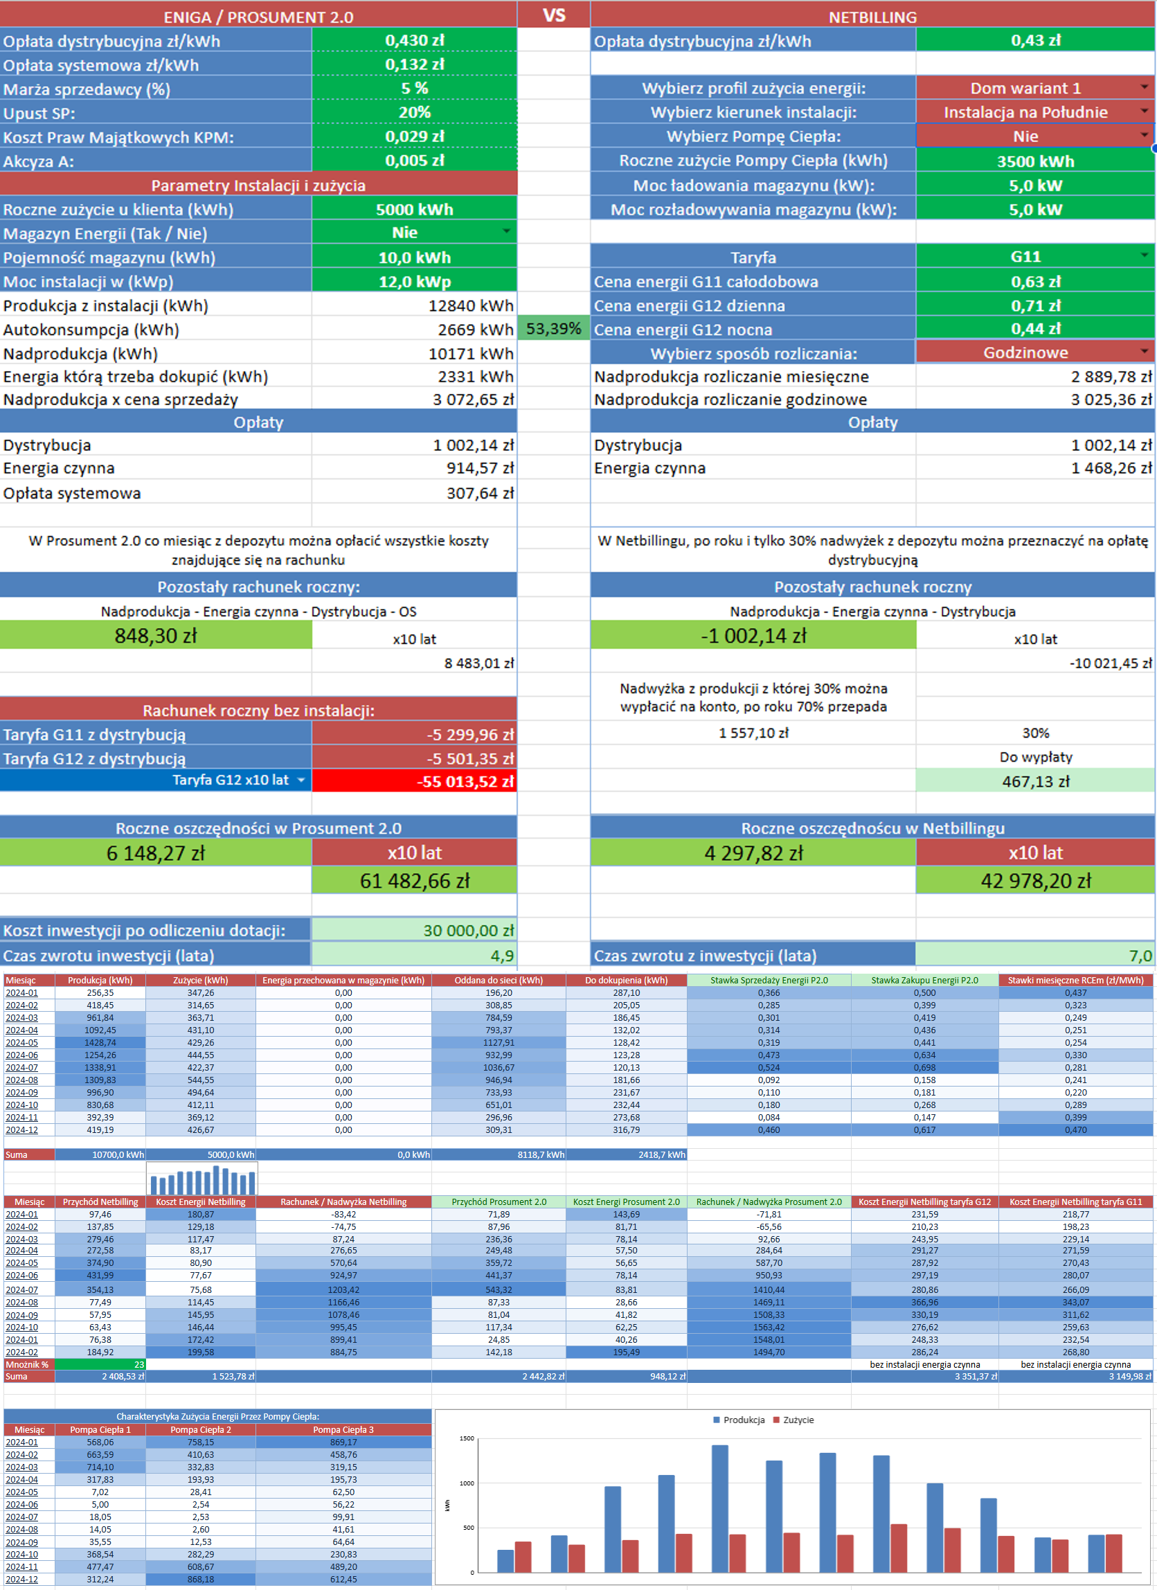
Task: Click the Taryfa G12 x10 lat dropdown arrow
Action: tap(301, 780)
